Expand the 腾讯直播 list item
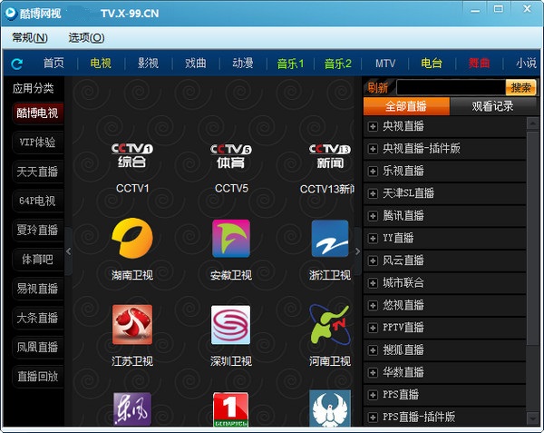This screenshot has width=544, height=433. pyautogui.click(x=373, y=216)
